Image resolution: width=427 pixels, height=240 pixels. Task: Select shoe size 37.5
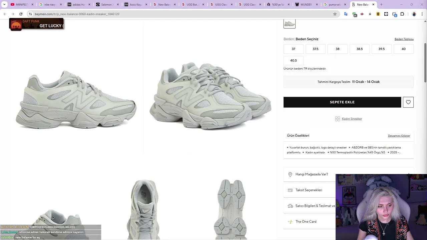click(316, 49)
